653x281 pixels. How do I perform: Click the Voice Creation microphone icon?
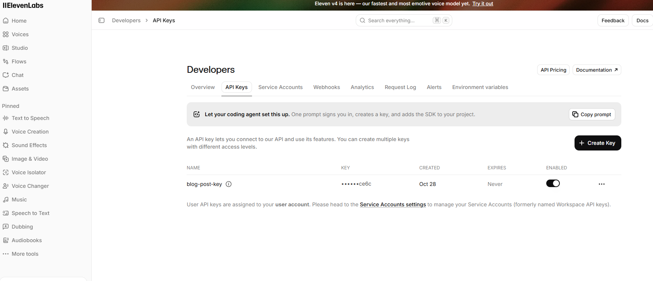(x=6, y=132)
